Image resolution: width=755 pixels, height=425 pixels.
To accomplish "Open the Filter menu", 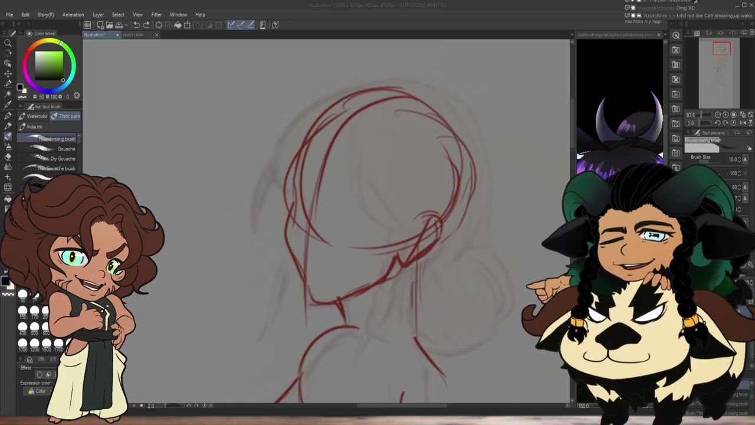I will click(156, 15).
